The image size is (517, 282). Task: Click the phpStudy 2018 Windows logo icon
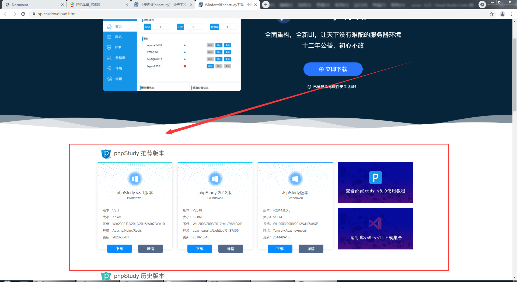[x=215, y=179]
